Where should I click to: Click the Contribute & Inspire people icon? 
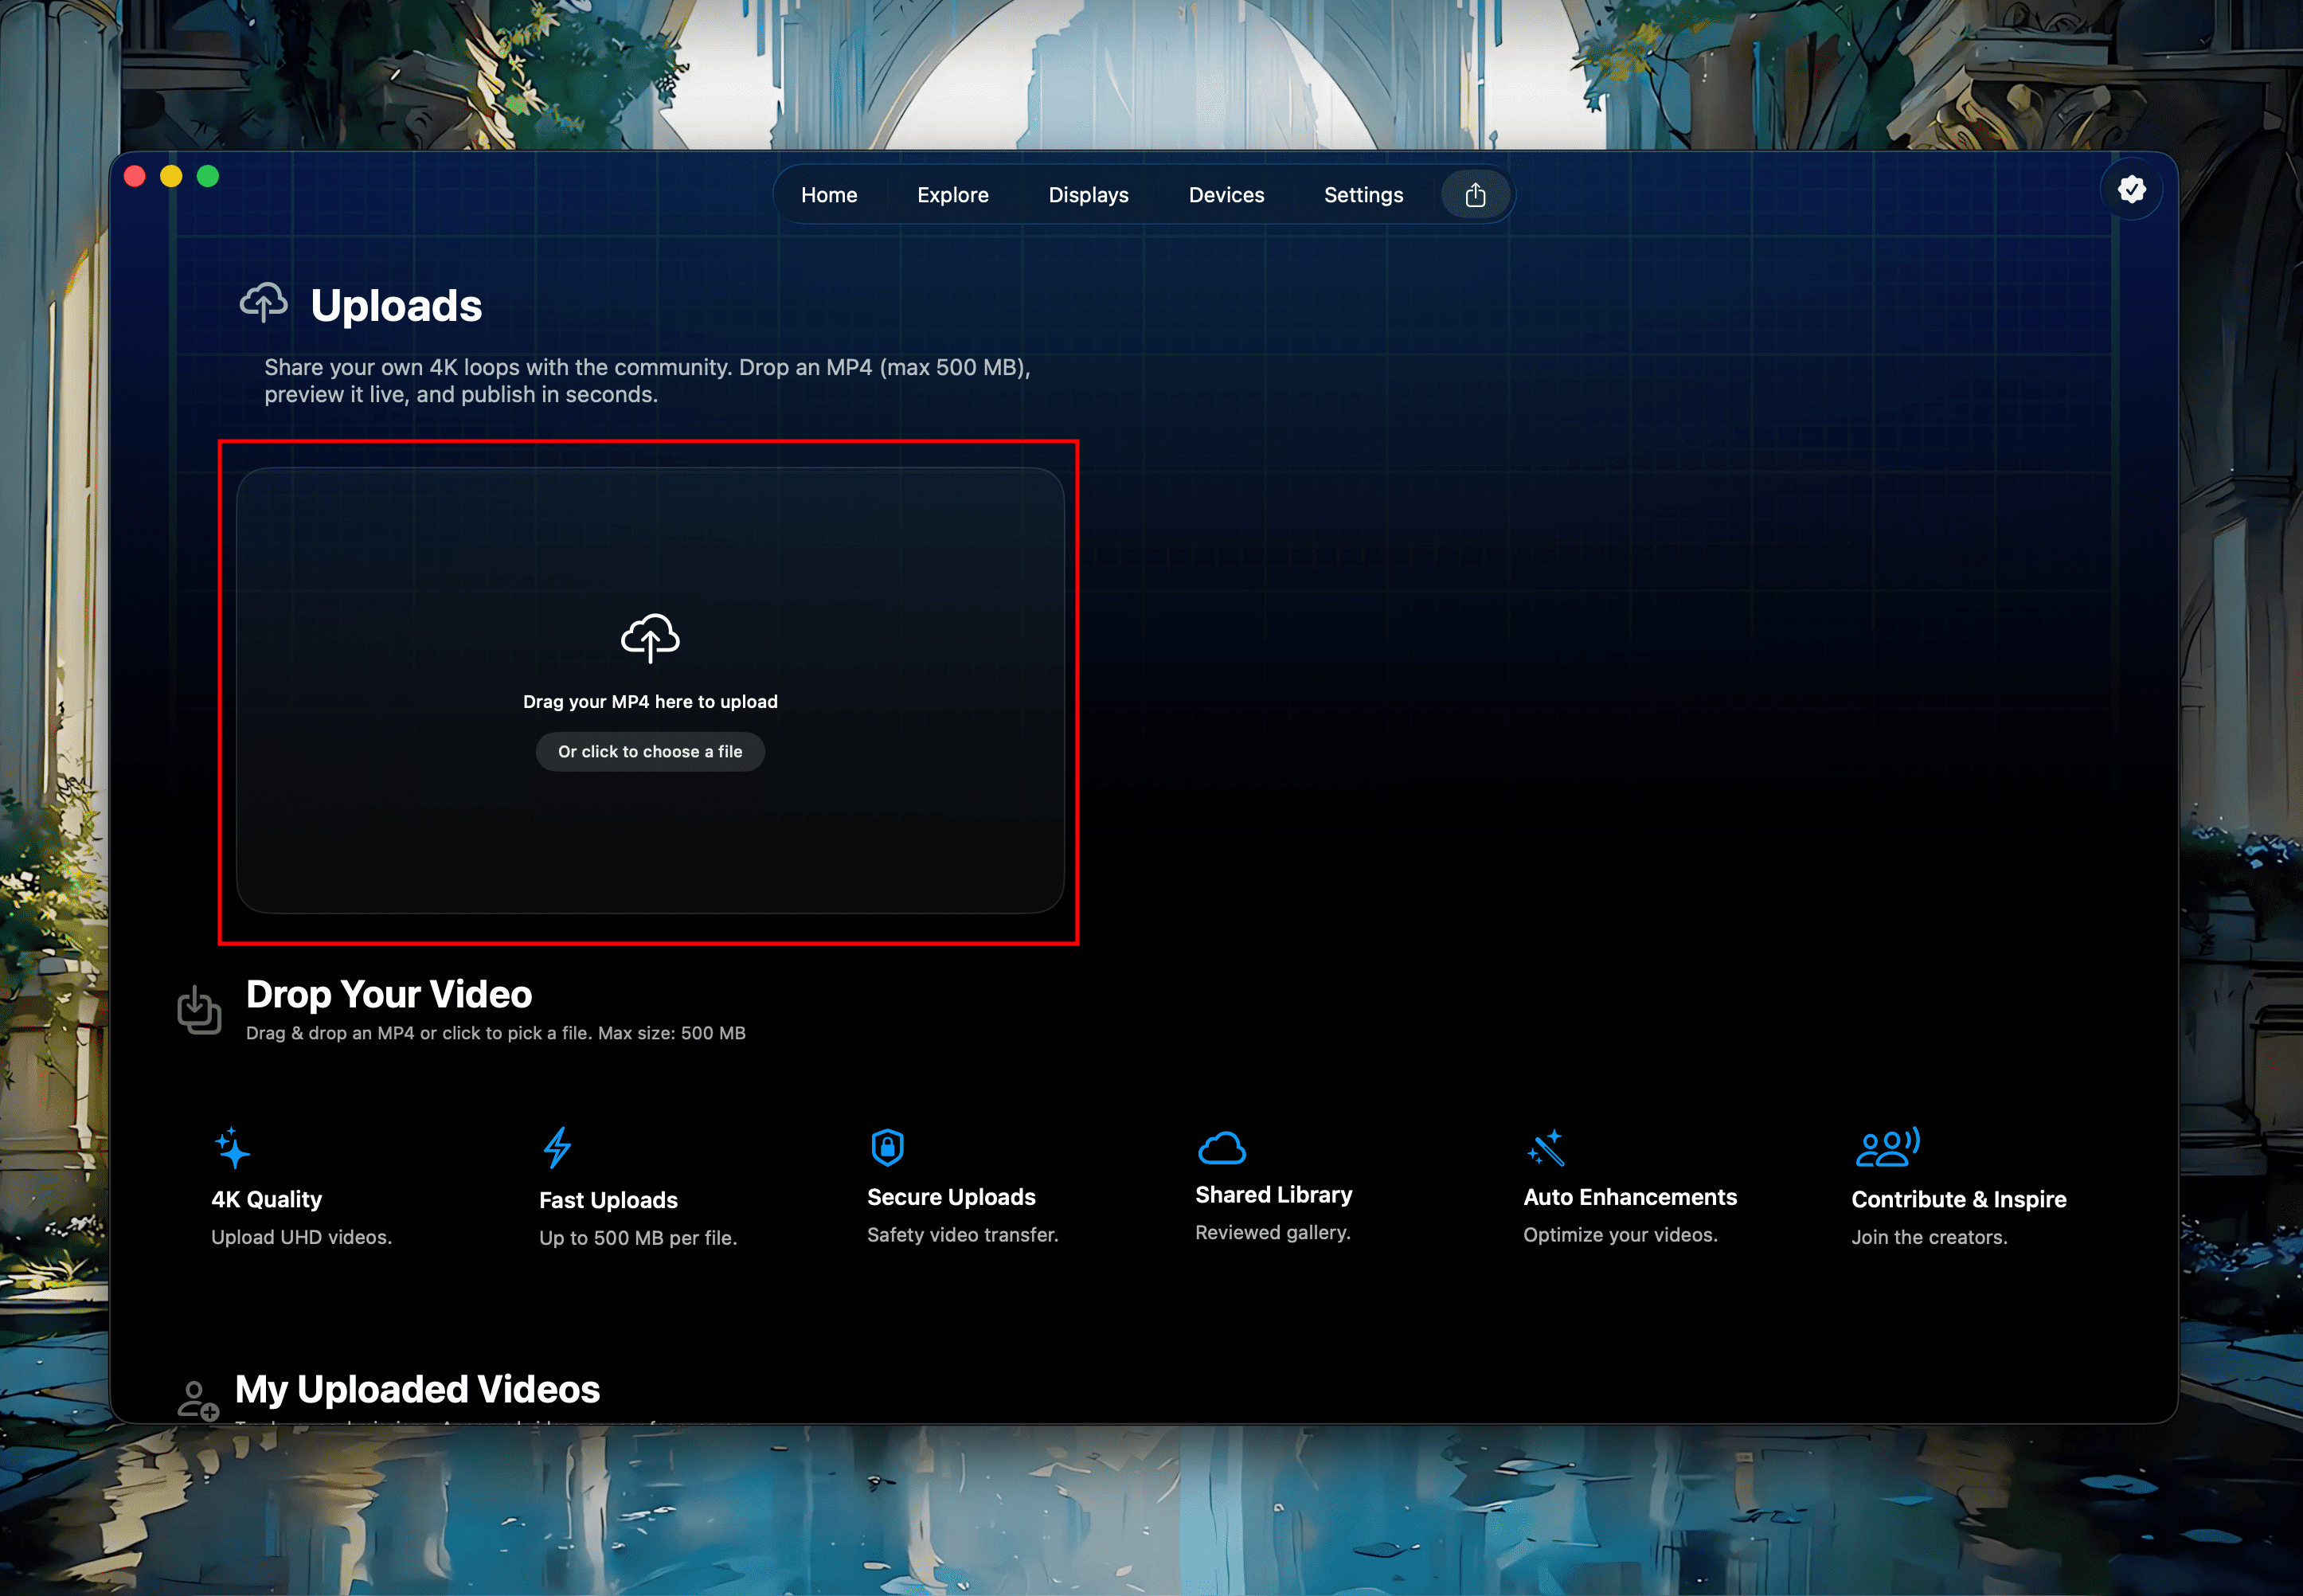[x=1887, y=1147]
